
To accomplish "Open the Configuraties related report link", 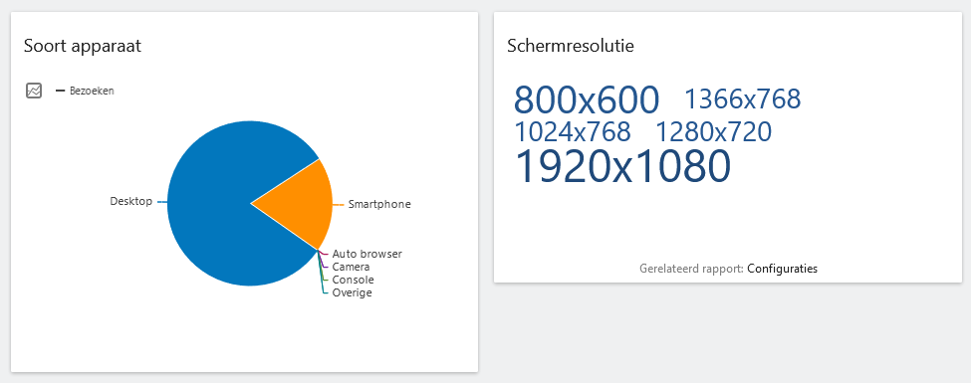I will pyautogui.click(x=782, y=269).
